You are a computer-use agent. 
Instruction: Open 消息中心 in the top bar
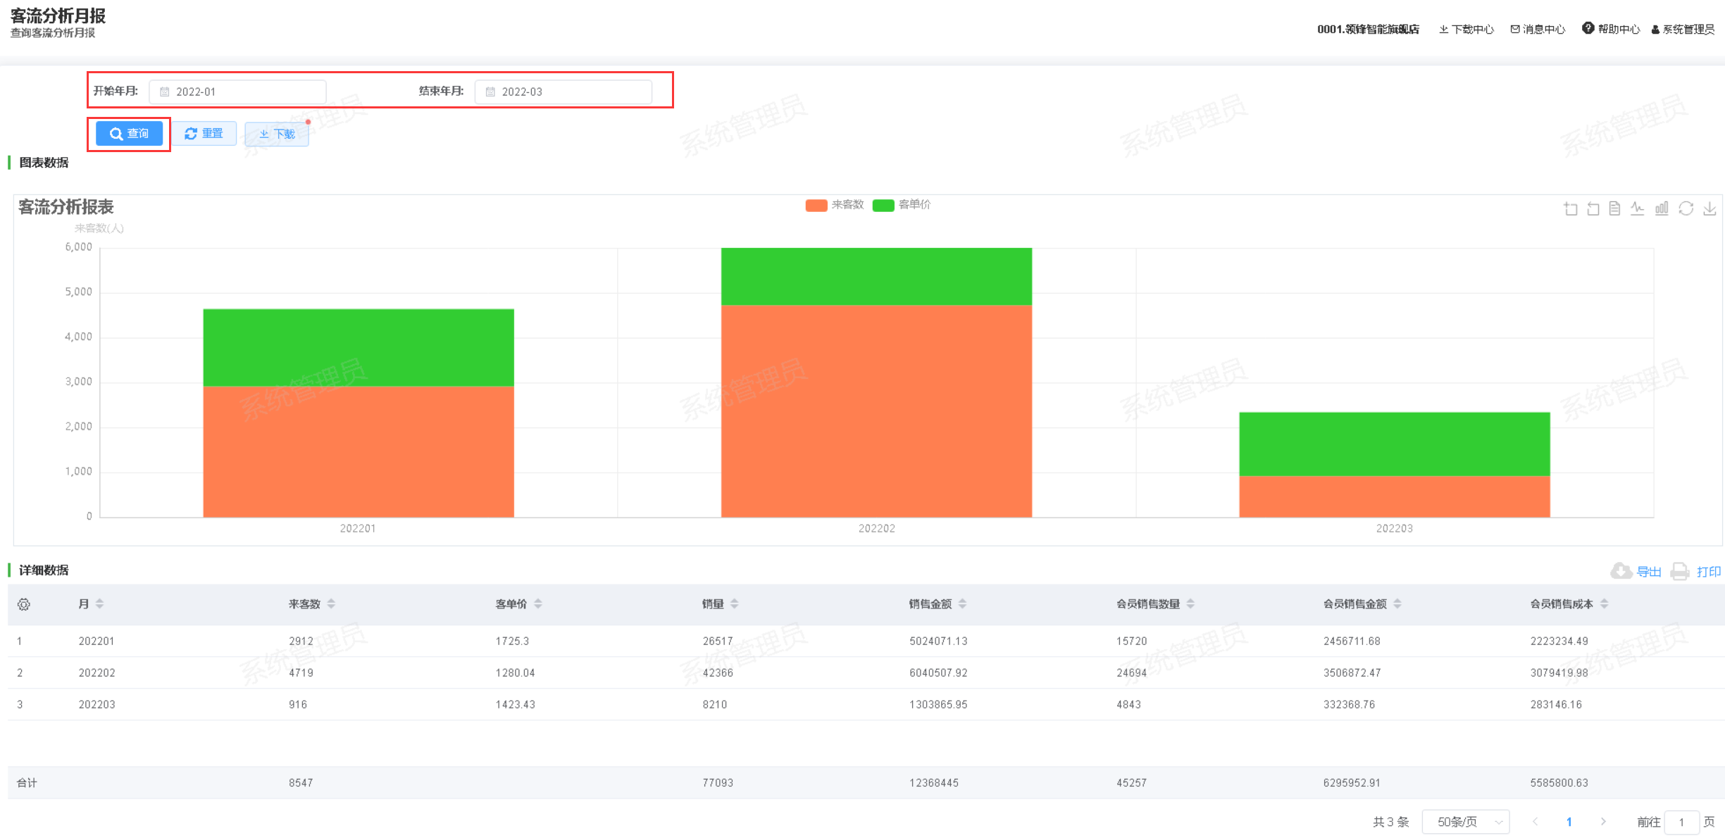(1538, 29)
